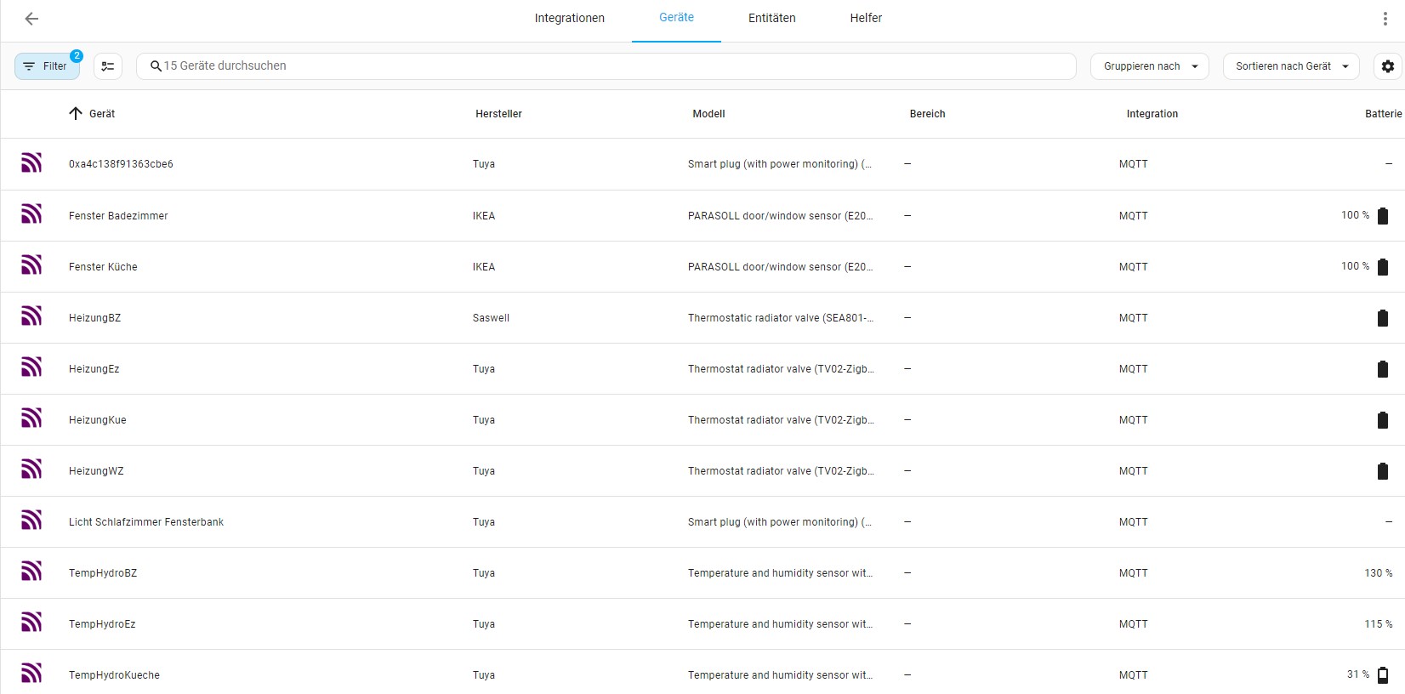1405x694 pixels.
Task: Click MQTT icon of HeizungWZ row
Action: (31, 469)
